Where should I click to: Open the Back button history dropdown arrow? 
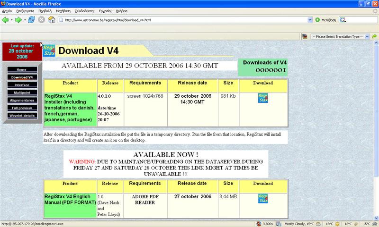click(11, 20)
